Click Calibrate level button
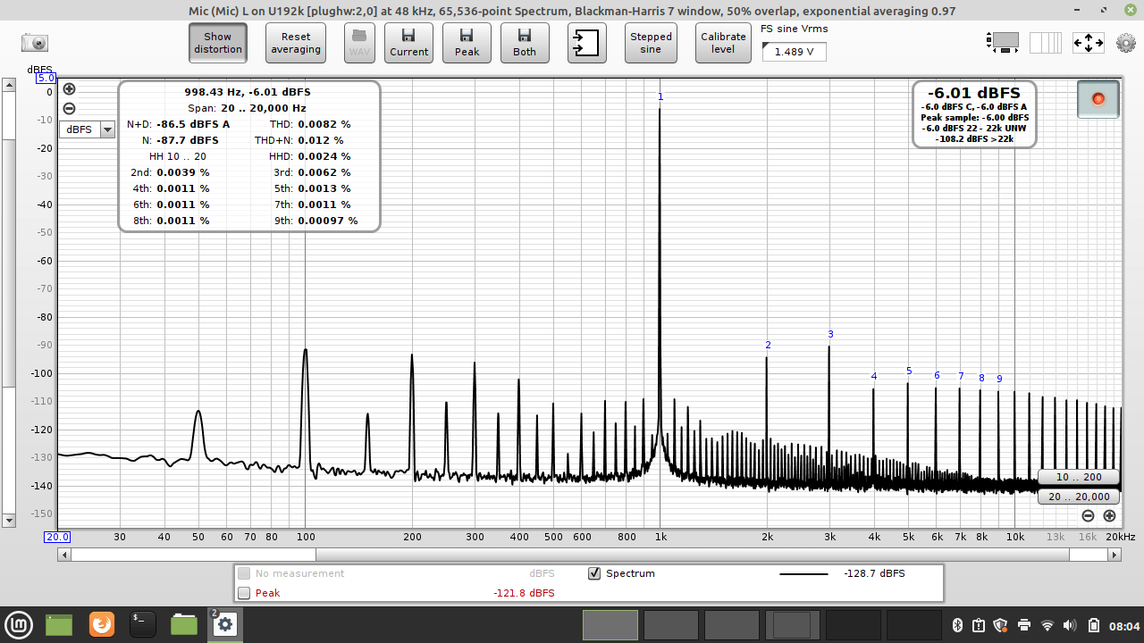Viewport: 1144px width, 643px height. pyautogui.click(x=723, y=42)
